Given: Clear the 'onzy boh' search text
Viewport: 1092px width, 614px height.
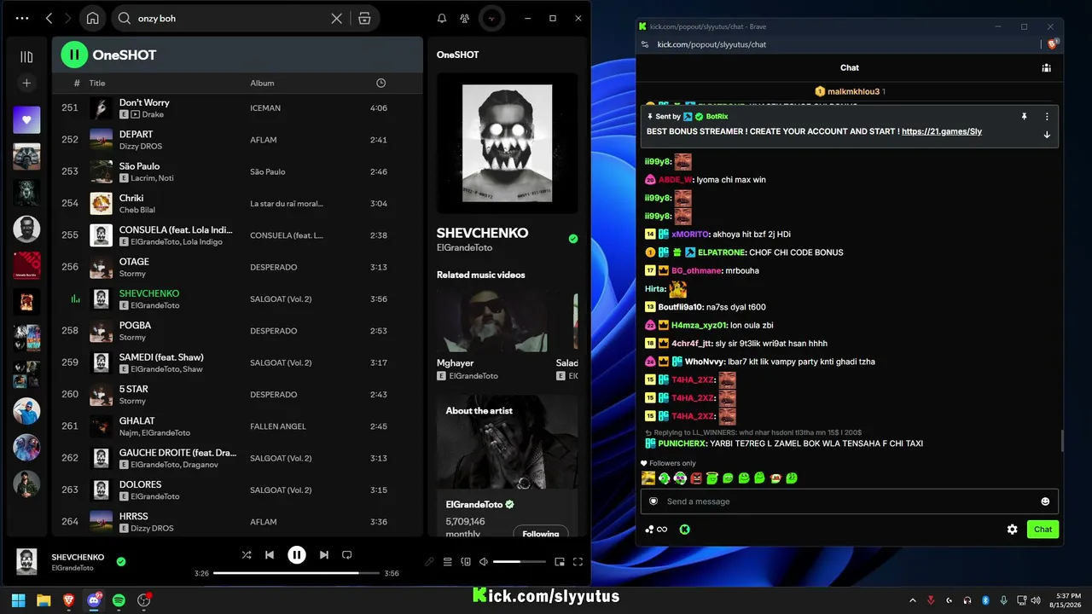Looking at the screenshot, I should 337,18.
